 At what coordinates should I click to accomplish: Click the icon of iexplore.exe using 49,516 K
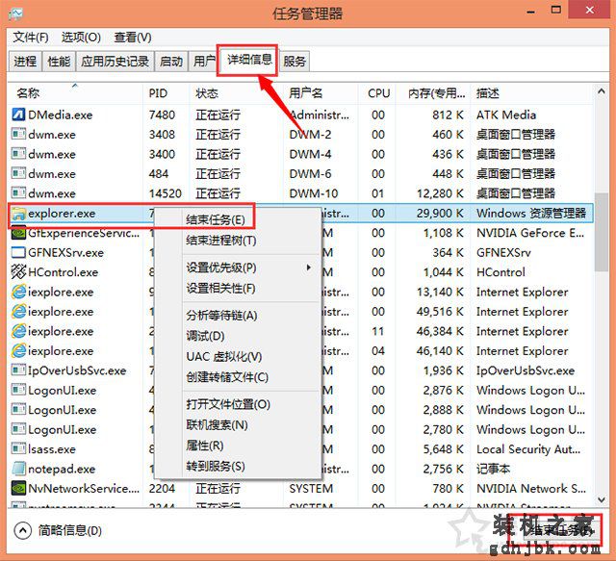pos(18,311)
